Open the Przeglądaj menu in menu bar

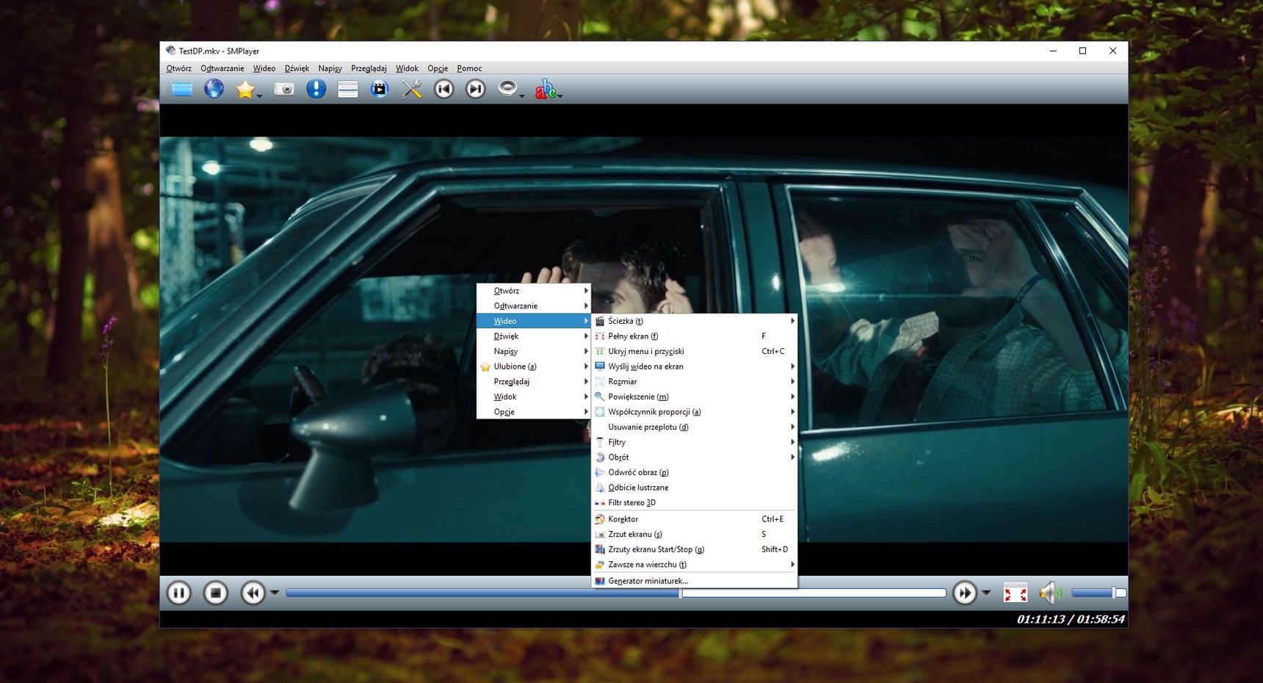(369, 68)
